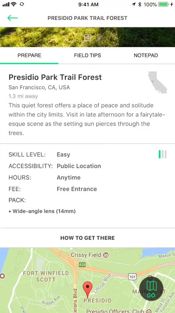Switch to the Notepad tab

146,55
